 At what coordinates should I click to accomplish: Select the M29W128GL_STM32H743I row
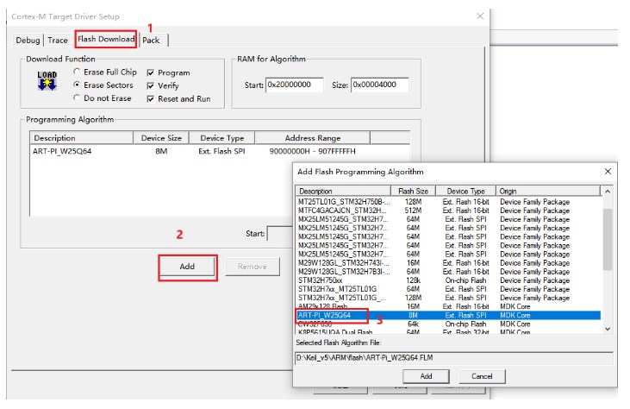(x=448, y=263)
